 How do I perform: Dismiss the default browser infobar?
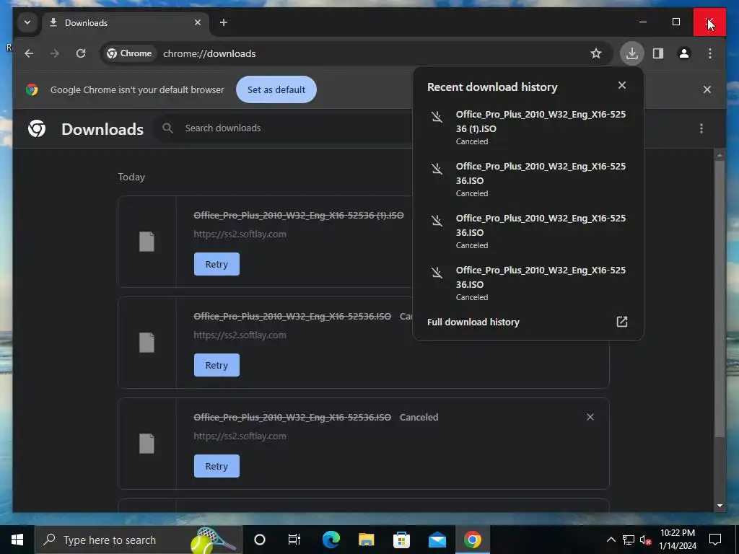(707, 89)
